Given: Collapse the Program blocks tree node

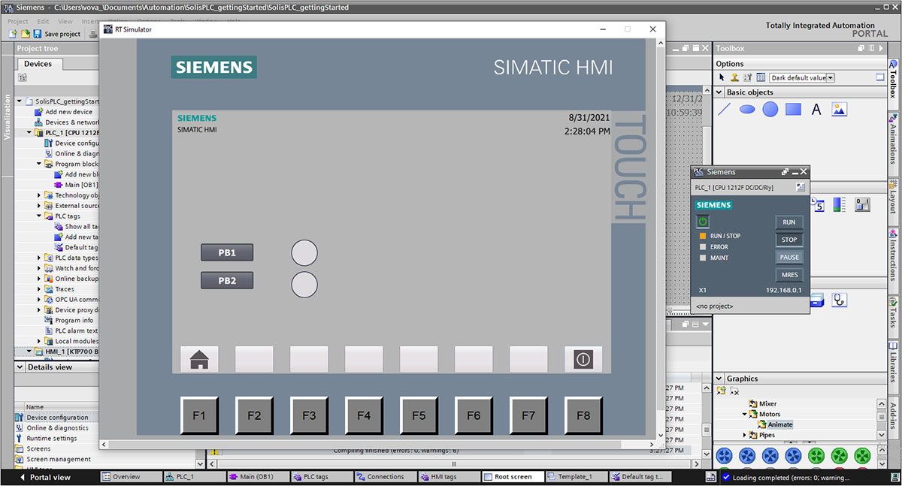Looking at the screenshot, I should [x=39, y=164].
